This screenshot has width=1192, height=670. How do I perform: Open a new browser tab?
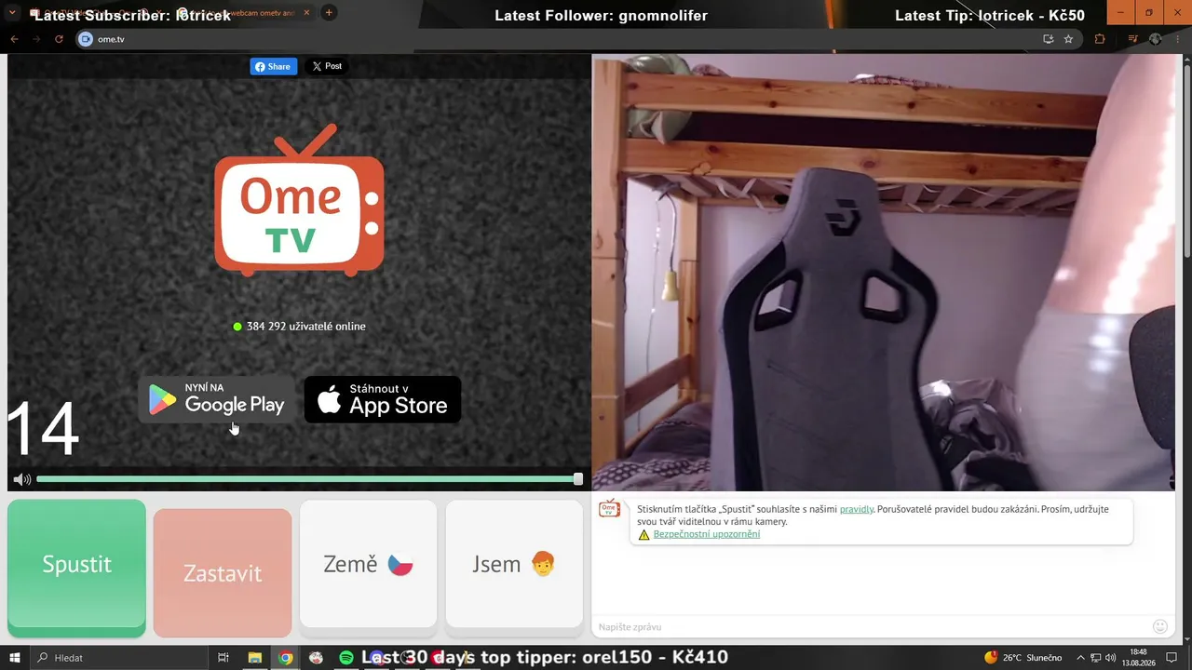329,13
